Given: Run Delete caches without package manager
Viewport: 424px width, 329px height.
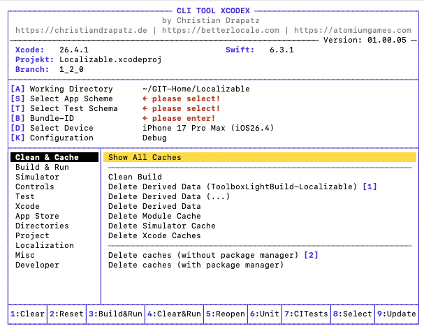Looking at the screenshot, I should coord(203,255).
